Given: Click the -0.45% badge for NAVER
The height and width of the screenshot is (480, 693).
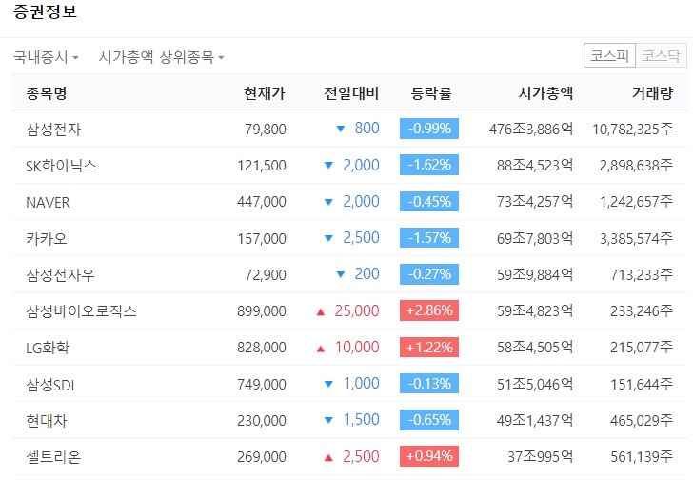Looking at the screenshot, I should click(x=429, y=202).
